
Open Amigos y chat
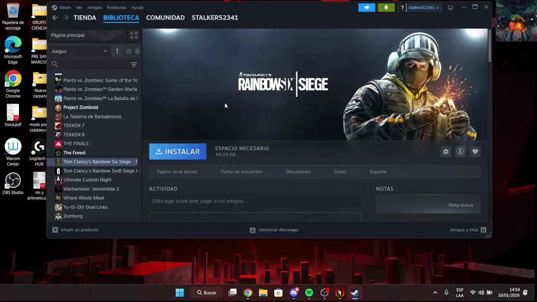pos(468,230)
